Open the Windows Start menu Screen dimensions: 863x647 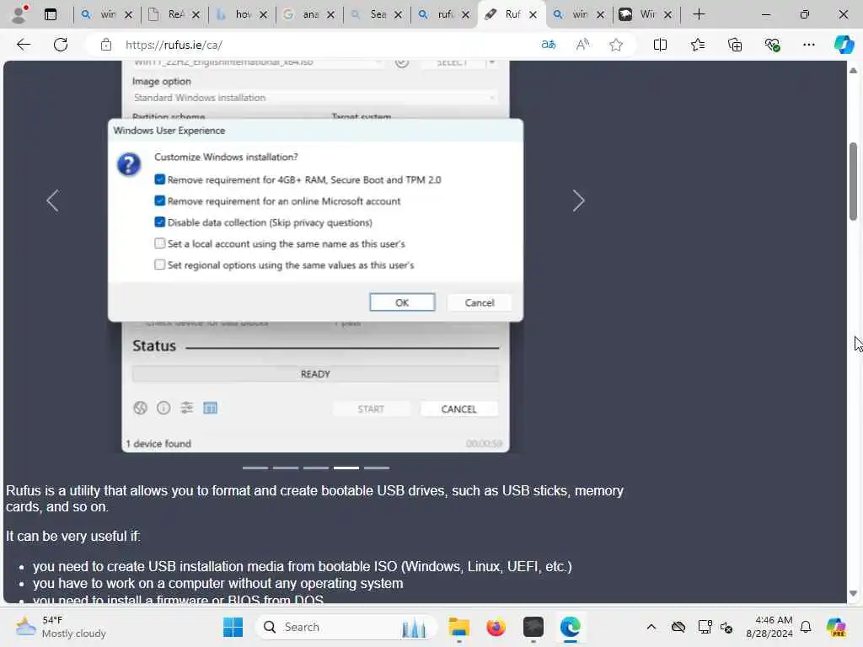point(233,627)
